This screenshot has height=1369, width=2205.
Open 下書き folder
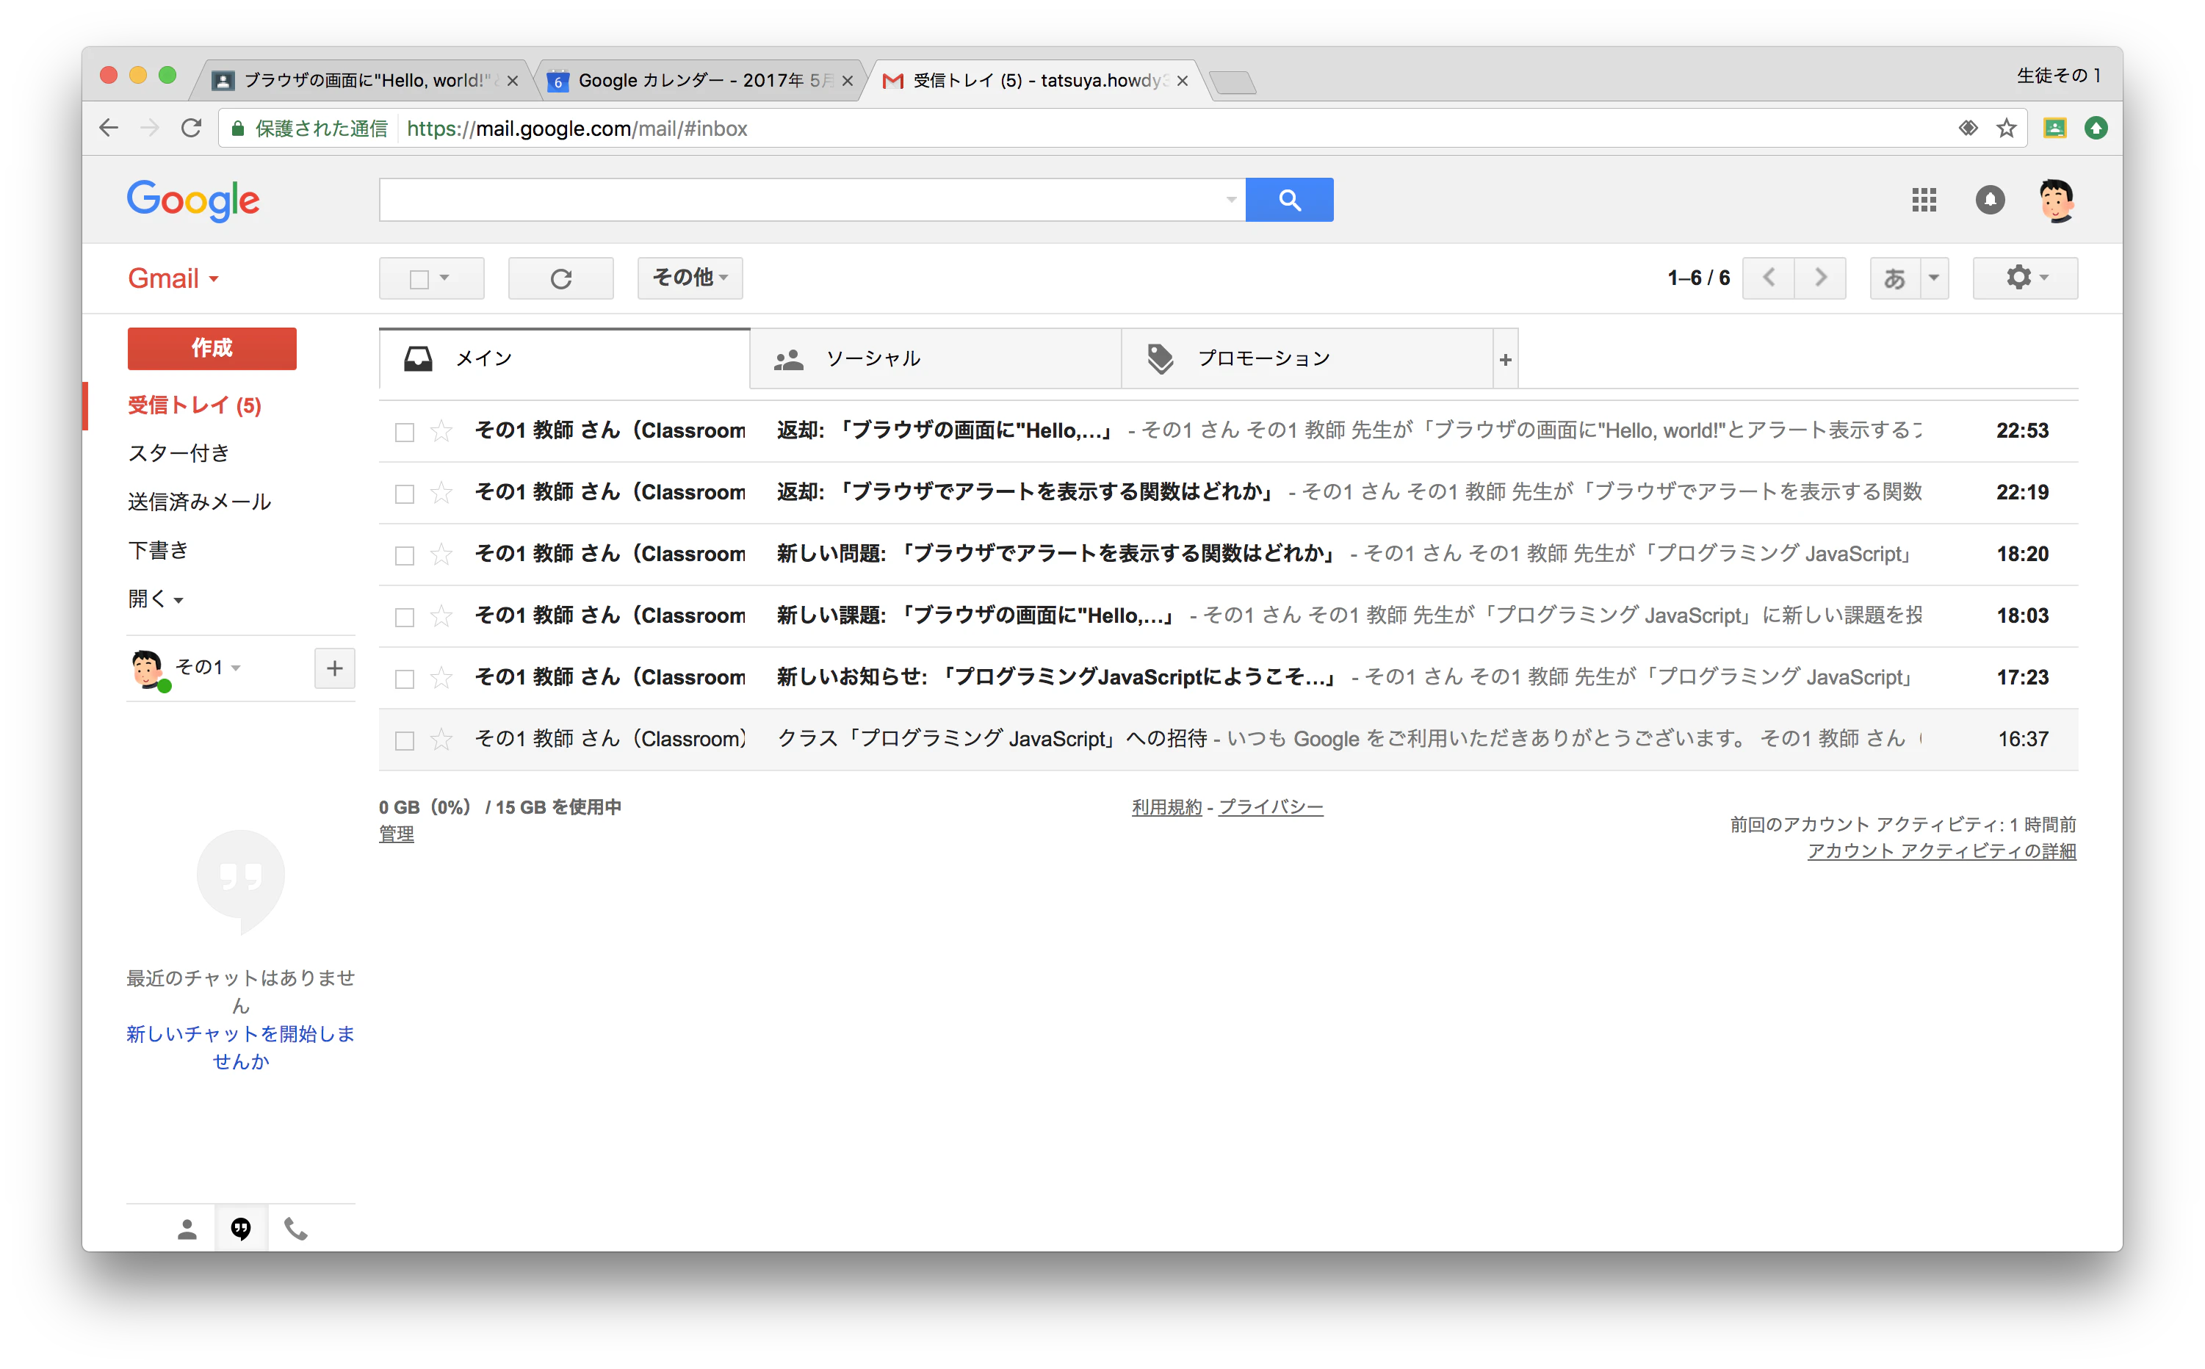point(159,549)
